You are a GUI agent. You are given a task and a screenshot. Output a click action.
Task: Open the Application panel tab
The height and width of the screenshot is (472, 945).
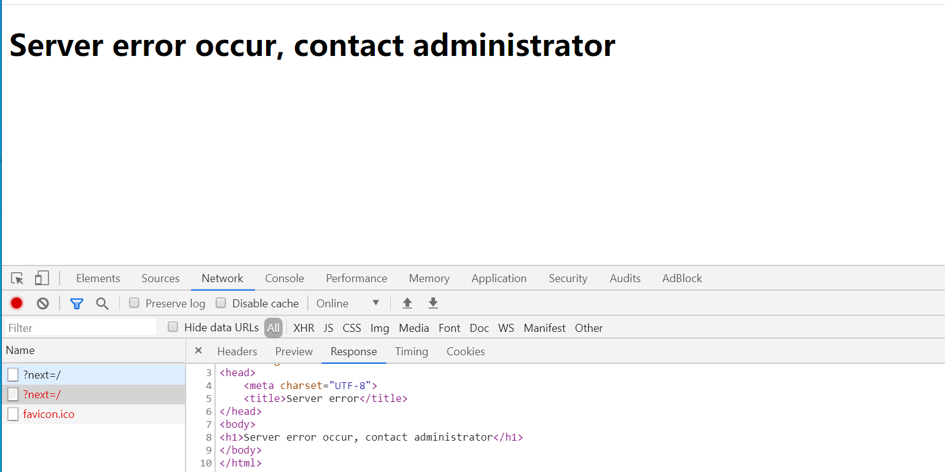tap(499, 278)
